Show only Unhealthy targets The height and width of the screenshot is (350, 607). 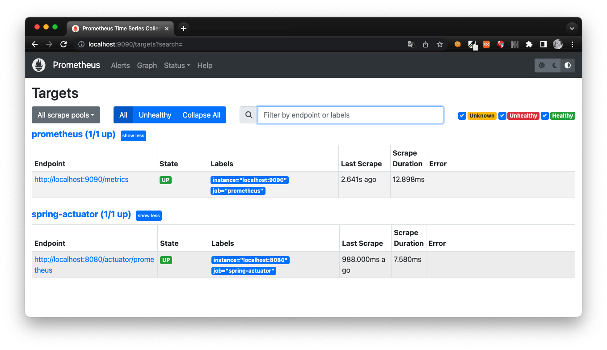pos(155,115)
